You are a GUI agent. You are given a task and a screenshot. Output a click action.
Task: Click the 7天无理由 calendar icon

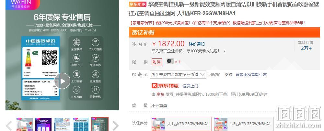pyautogui.click(x=95, y=42)
